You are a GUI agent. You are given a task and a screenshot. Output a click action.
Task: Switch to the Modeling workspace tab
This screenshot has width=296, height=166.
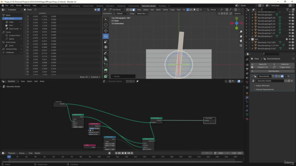(54, 6)
